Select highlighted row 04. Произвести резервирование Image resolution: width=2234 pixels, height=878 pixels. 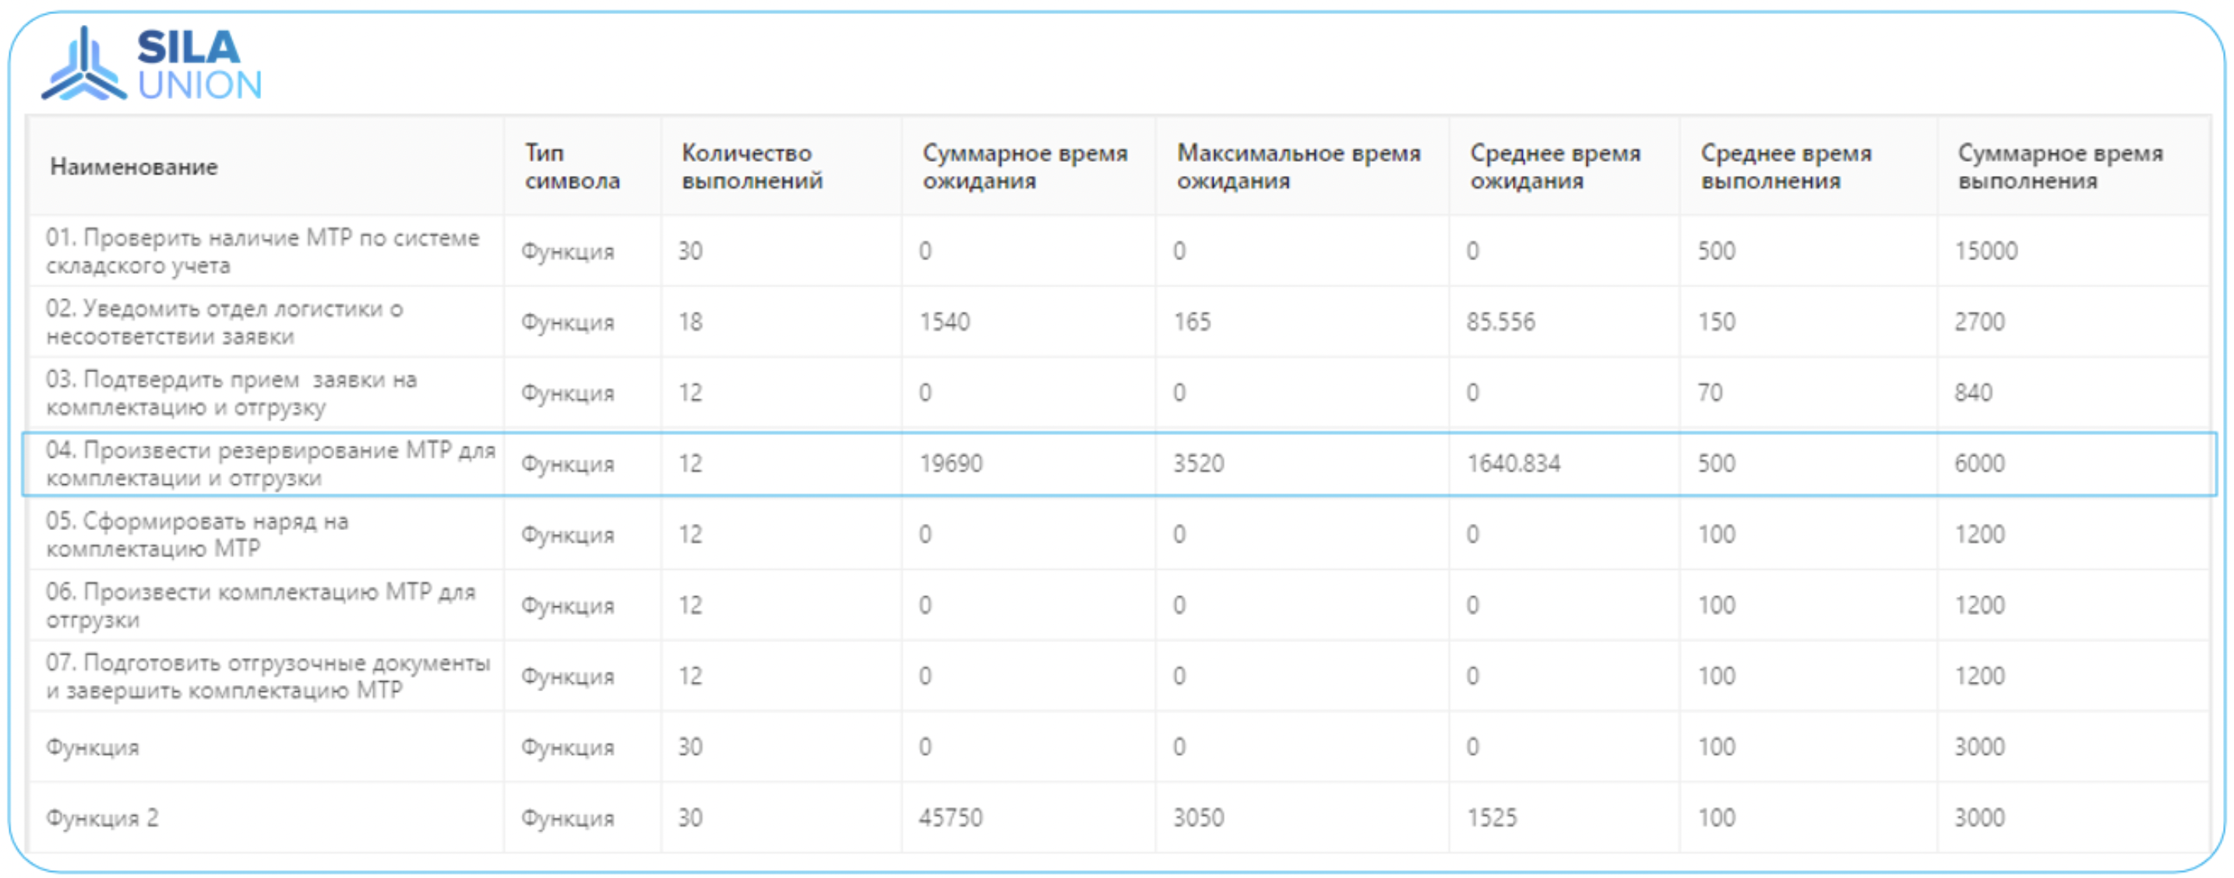click(x=270, y=464)
